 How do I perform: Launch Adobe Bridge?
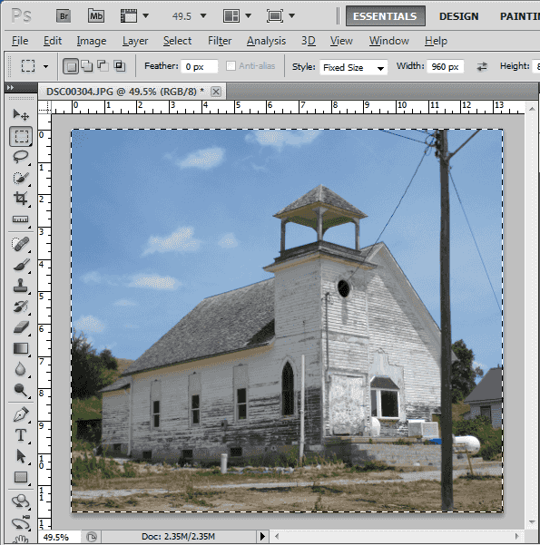pos(64,16)
